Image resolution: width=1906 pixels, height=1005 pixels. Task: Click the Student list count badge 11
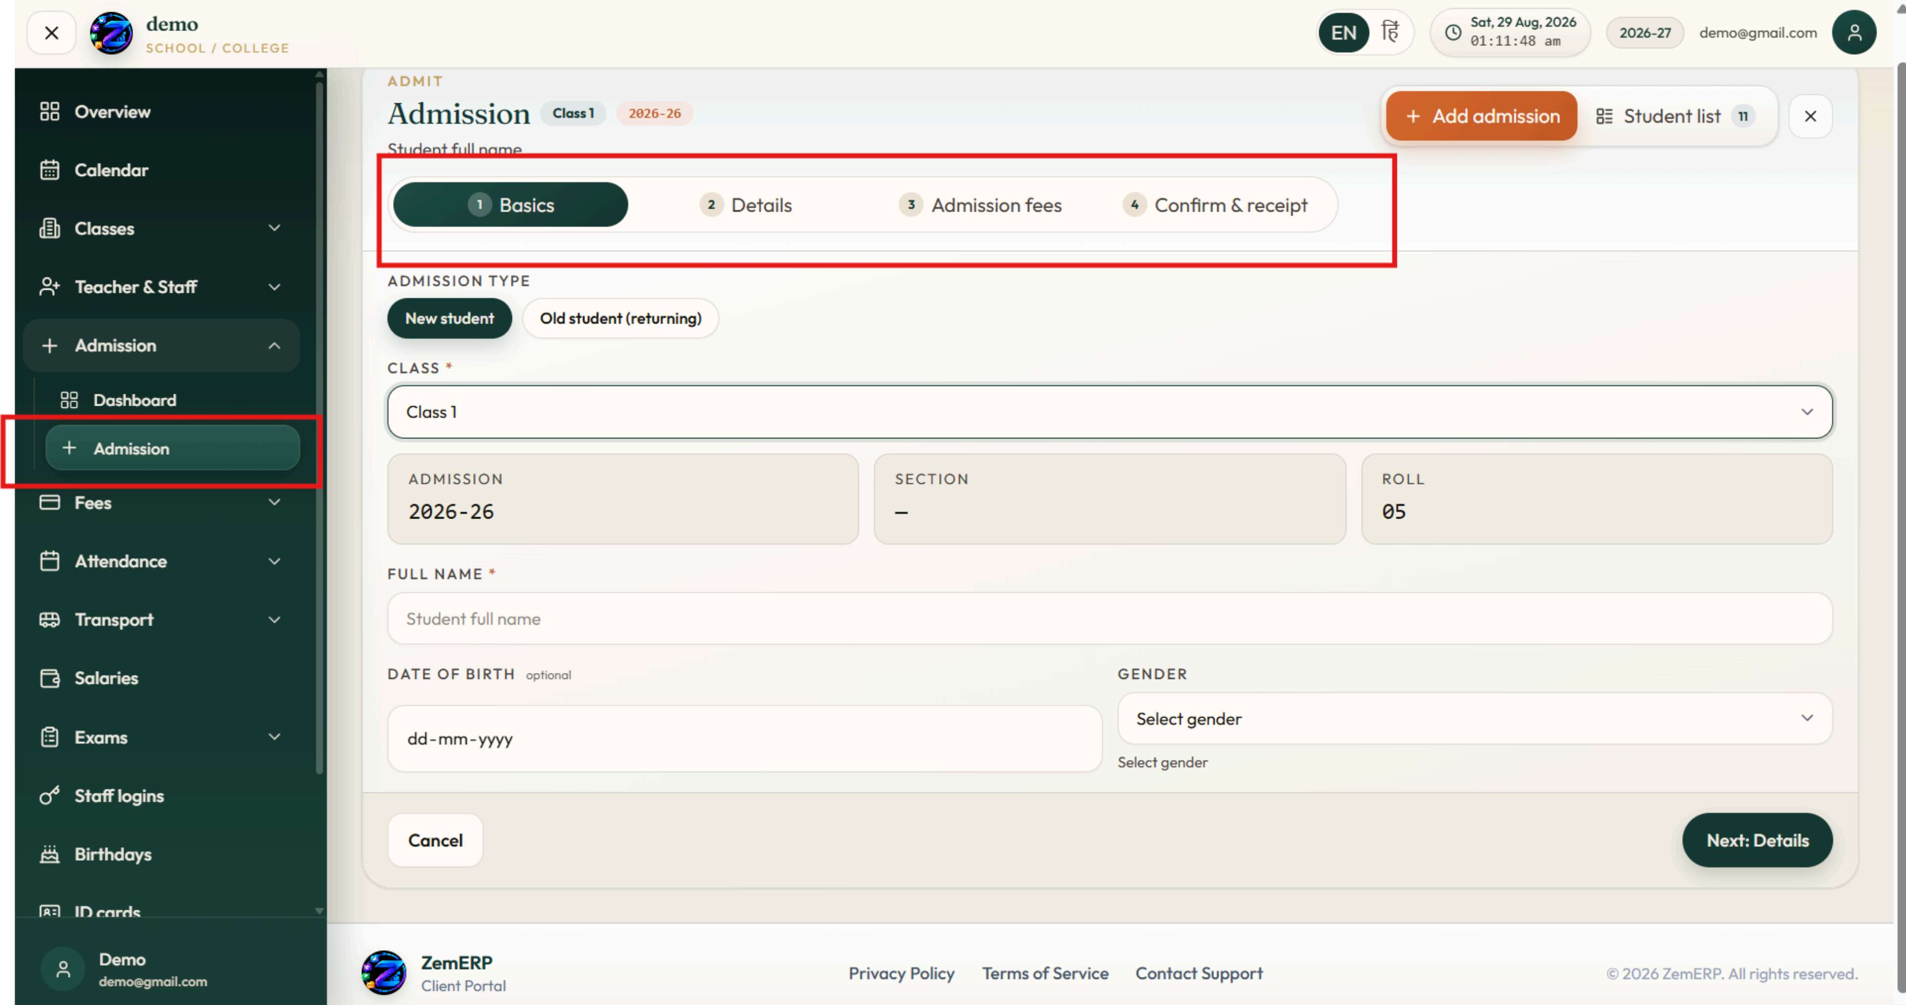click(x=1743, y=116)
